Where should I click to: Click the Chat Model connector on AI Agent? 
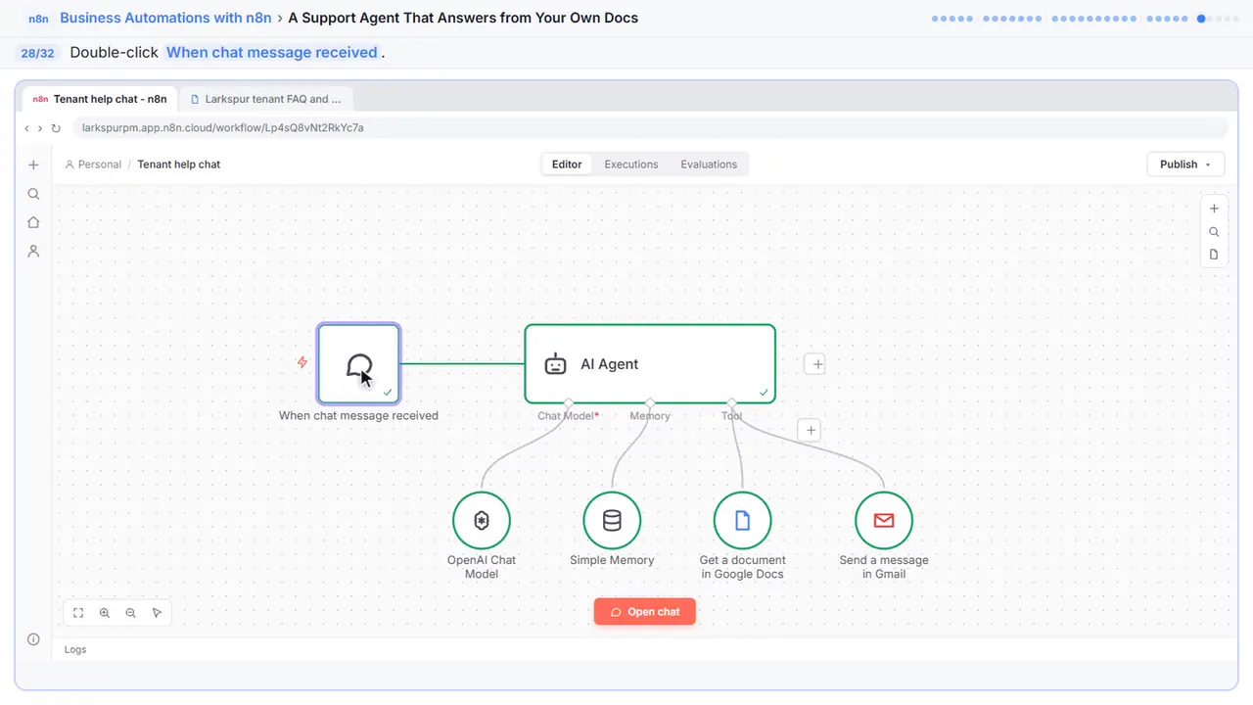coord(569,402)
